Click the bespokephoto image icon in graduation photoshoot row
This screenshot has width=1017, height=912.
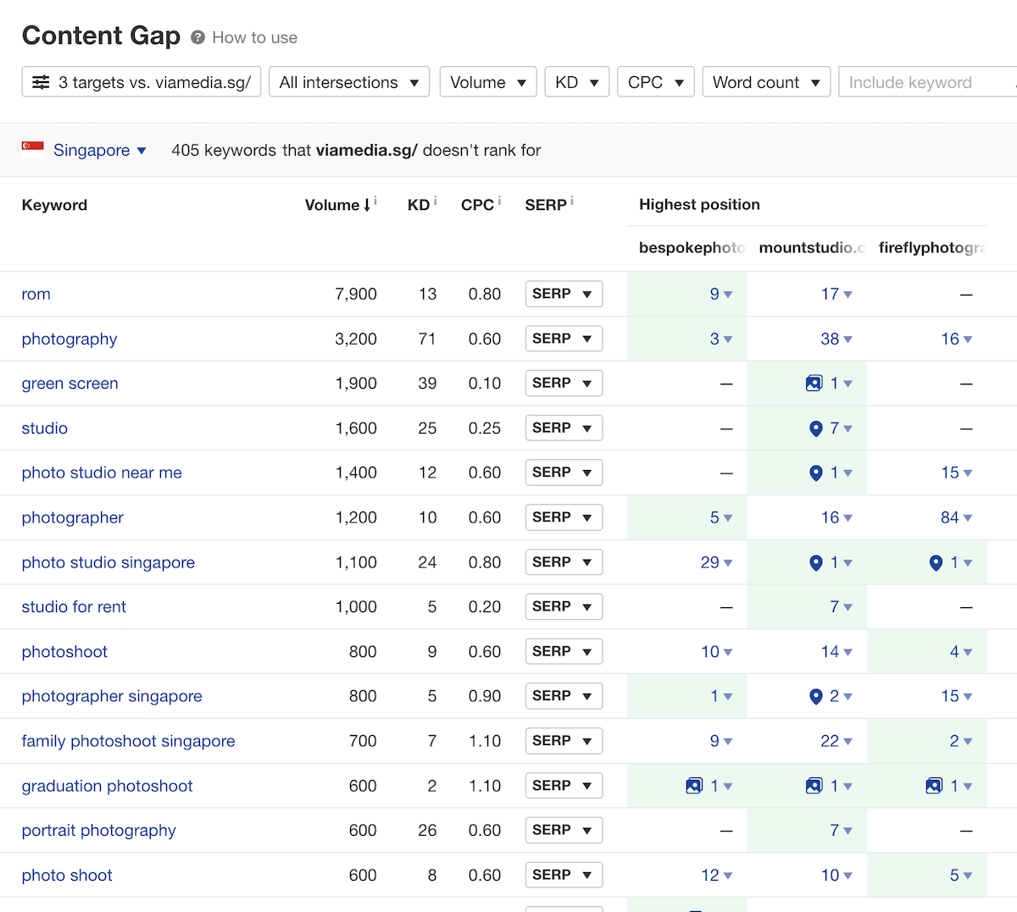694,786
